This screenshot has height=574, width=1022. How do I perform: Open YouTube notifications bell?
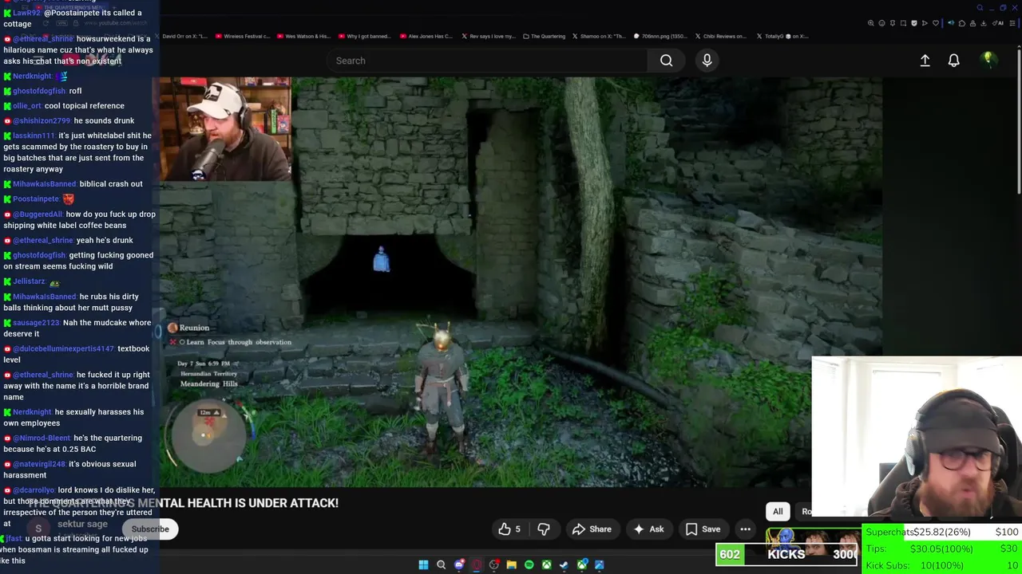(x=953, y=61)
